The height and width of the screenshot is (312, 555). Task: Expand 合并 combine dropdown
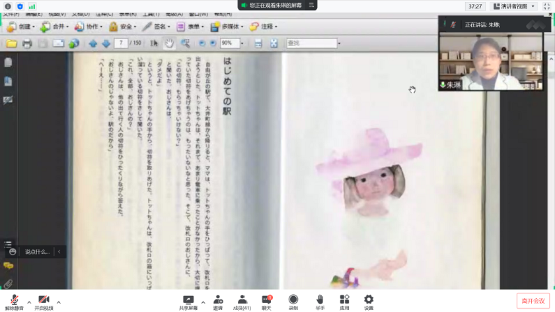click(x=67, y=26)
